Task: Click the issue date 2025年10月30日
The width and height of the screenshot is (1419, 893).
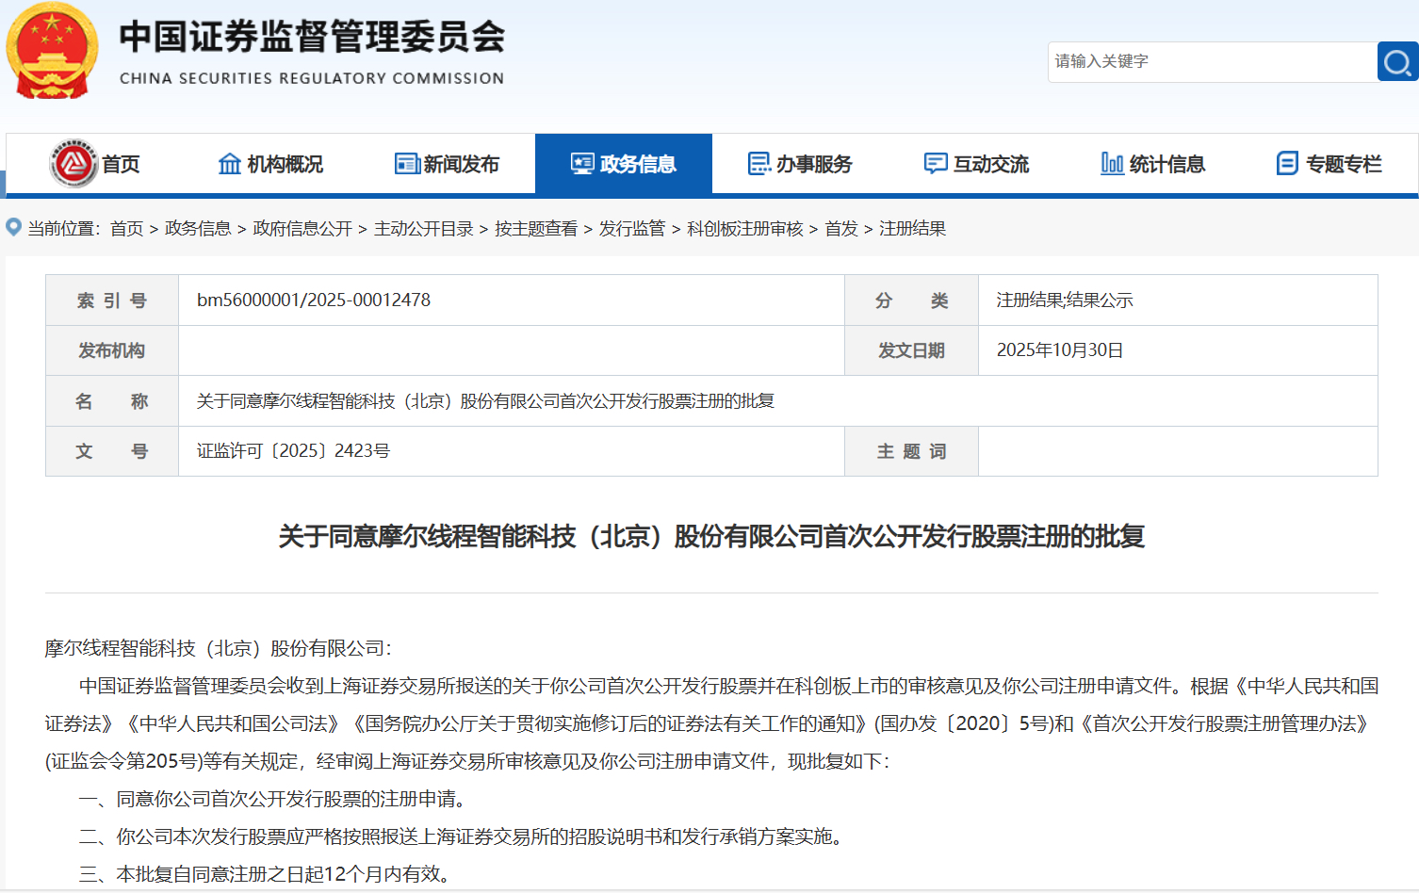Action: pos(1060,350)
